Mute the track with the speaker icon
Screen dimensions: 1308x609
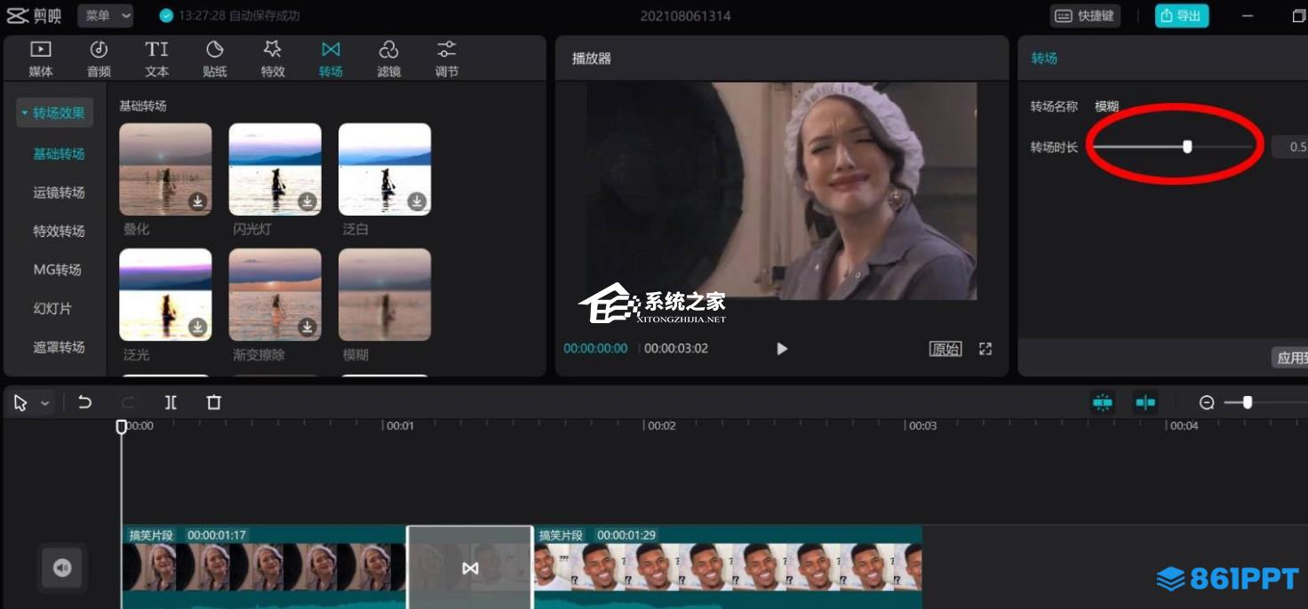tap(62, 567)
